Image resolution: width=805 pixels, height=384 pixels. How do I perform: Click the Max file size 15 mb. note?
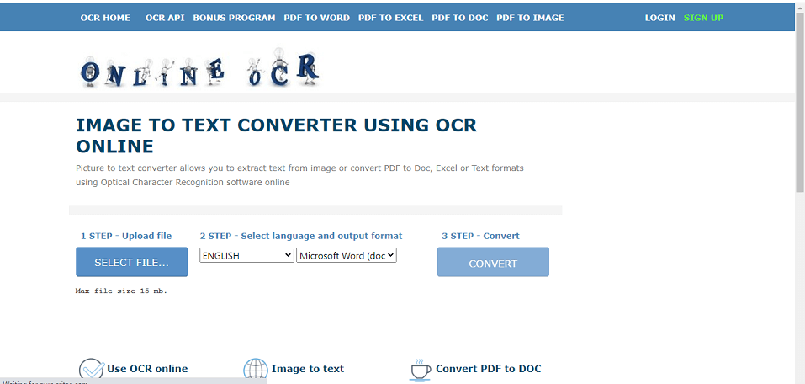(x=122, y=291)
